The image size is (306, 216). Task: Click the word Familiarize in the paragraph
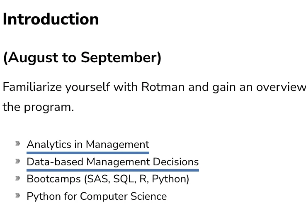pos(32,87)
